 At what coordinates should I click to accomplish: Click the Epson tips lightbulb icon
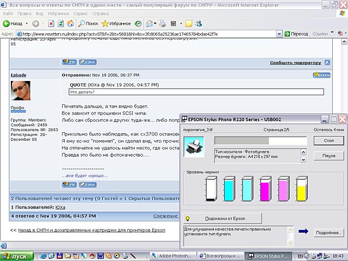[188, 219]
